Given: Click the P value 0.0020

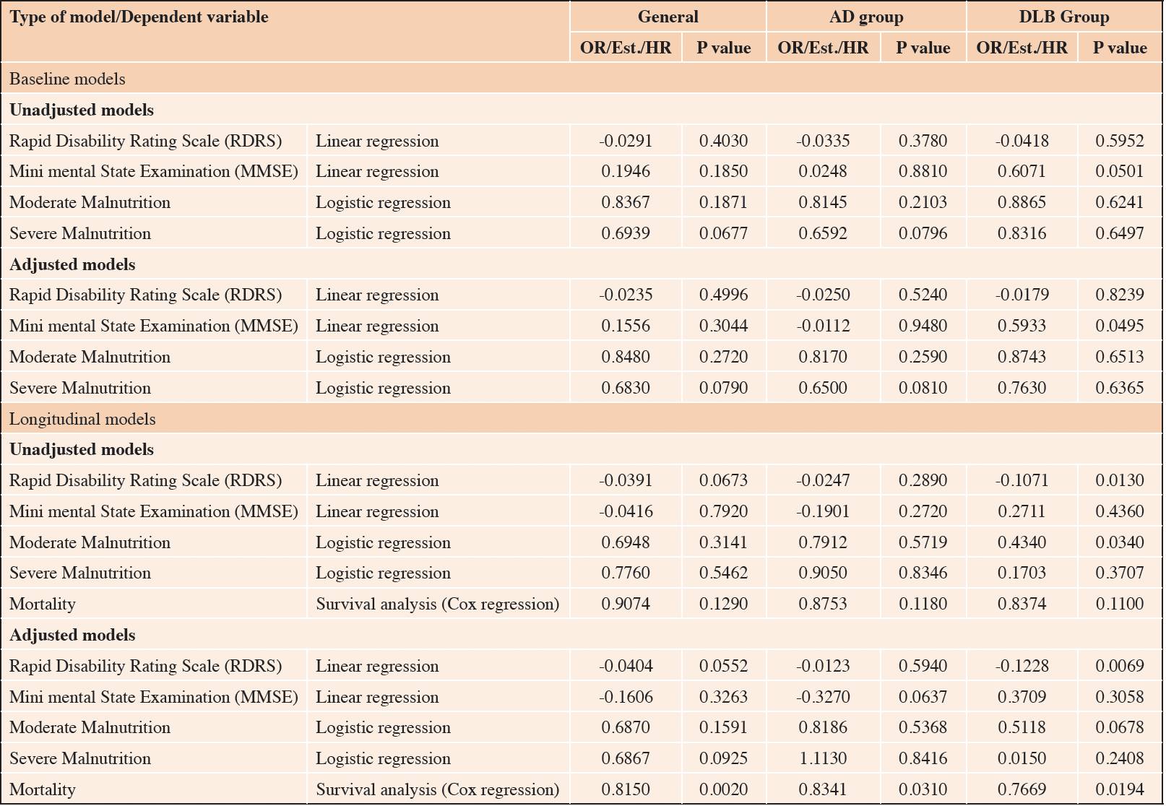Looking at the screenshot, I should point(723,789).
